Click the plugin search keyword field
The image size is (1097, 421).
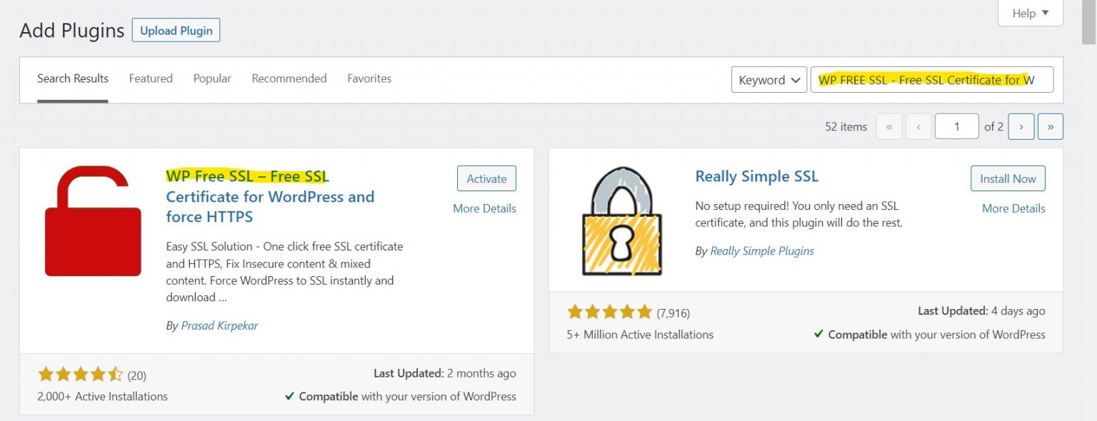[x=932, y=80]
